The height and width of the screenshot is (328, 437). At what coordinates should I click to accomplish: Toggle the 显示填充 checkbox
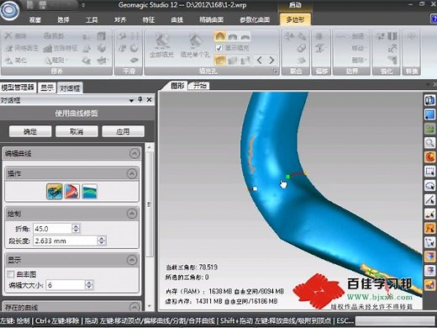coord(218,48)
